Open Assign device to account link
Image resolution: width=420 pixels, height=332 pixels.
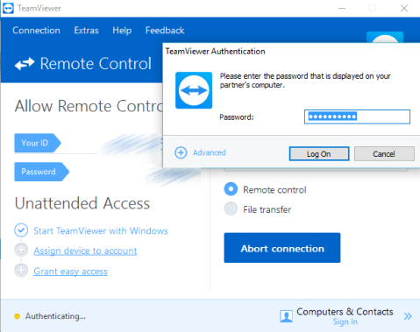85,251
